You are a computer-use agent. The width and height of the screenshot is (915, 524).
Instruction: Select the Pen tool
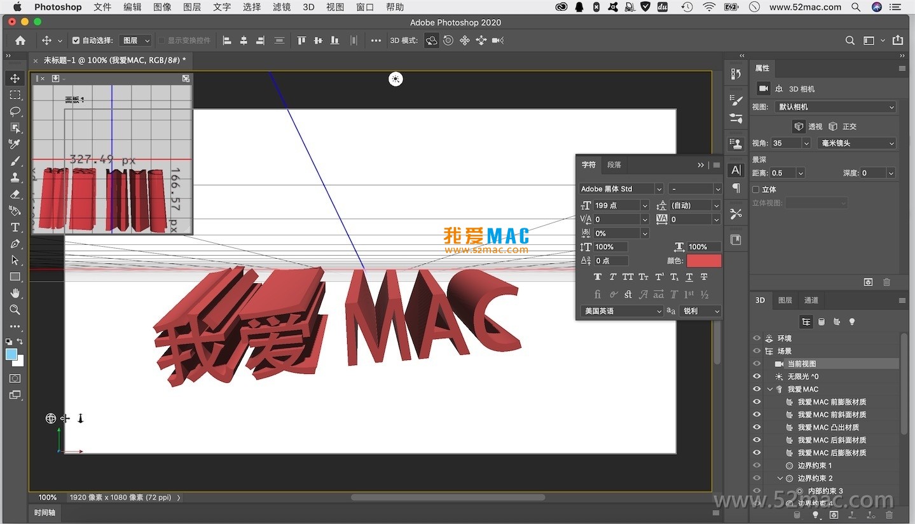15,244
